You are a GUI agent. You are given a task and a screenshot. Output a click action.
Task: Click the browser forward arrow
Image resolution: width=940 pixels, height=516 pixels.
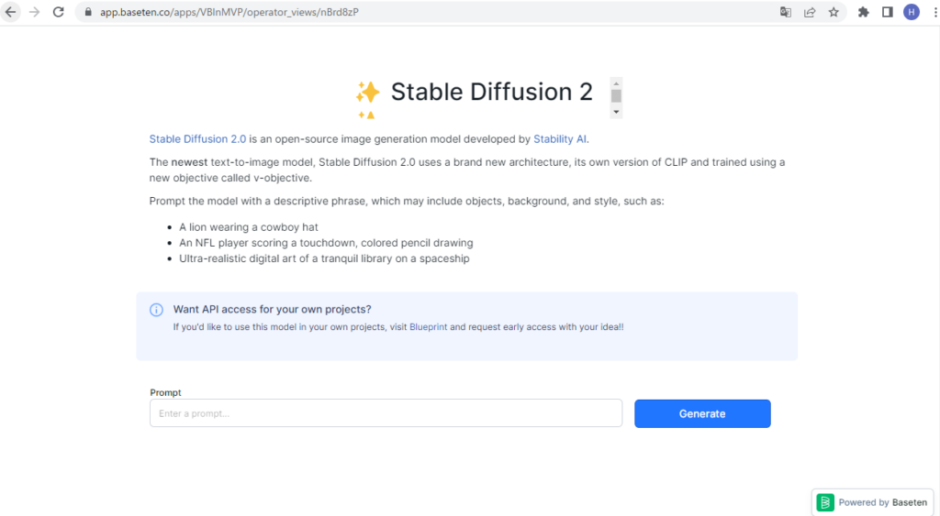coord(34,12)
